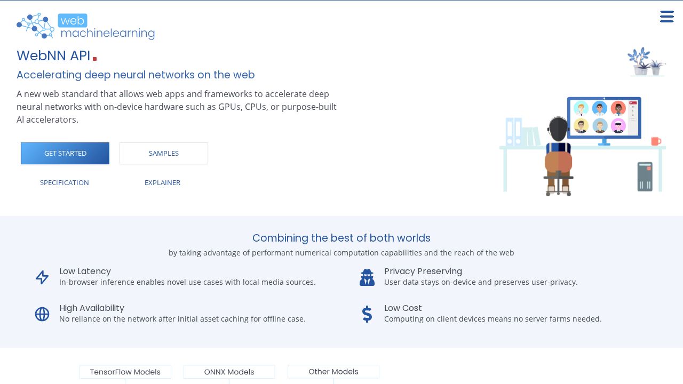The image size is (683, 384).
Task: Click the Privacy Preserving spy icon
Action: click(x=367, y=277)
